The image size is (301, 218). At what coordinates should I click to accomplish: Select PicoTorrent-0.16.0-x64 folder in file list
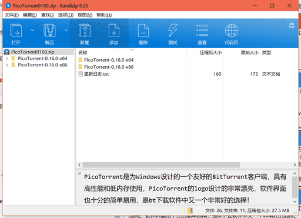pyautogui.click(x=109, y=60)
